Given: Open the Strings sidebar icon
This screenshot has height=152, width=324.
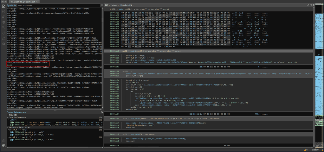Looking at the screenshot, I should [x=3, y=28].
